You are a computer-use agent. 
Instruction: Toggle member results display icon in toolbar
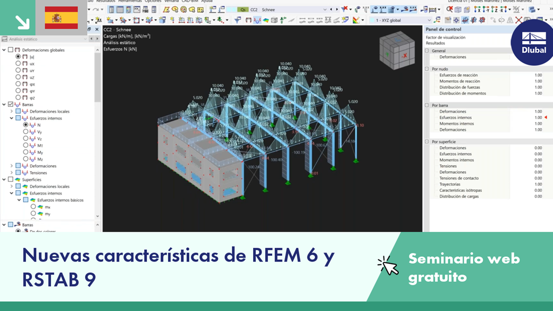point(257,20)
